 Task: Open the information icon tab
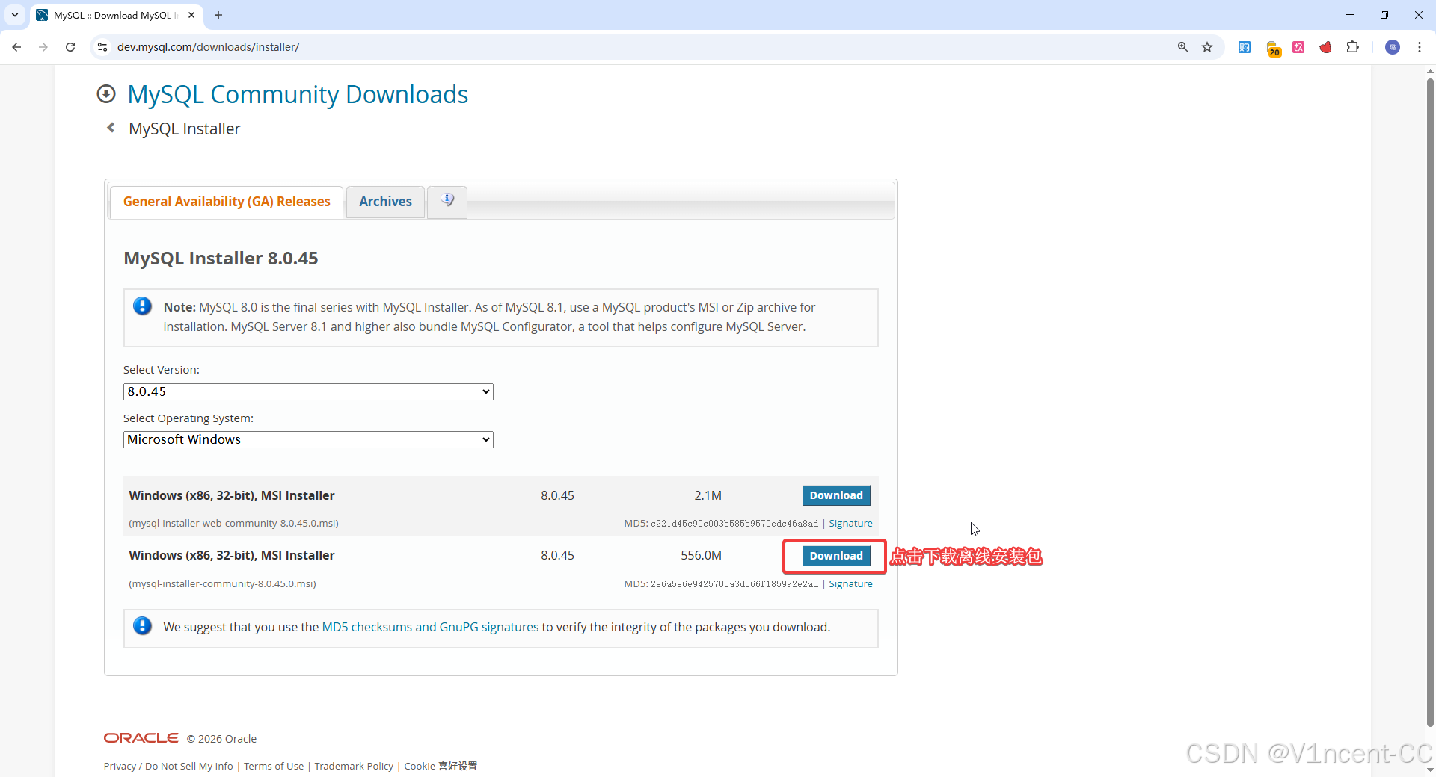(x=447, y=202)
